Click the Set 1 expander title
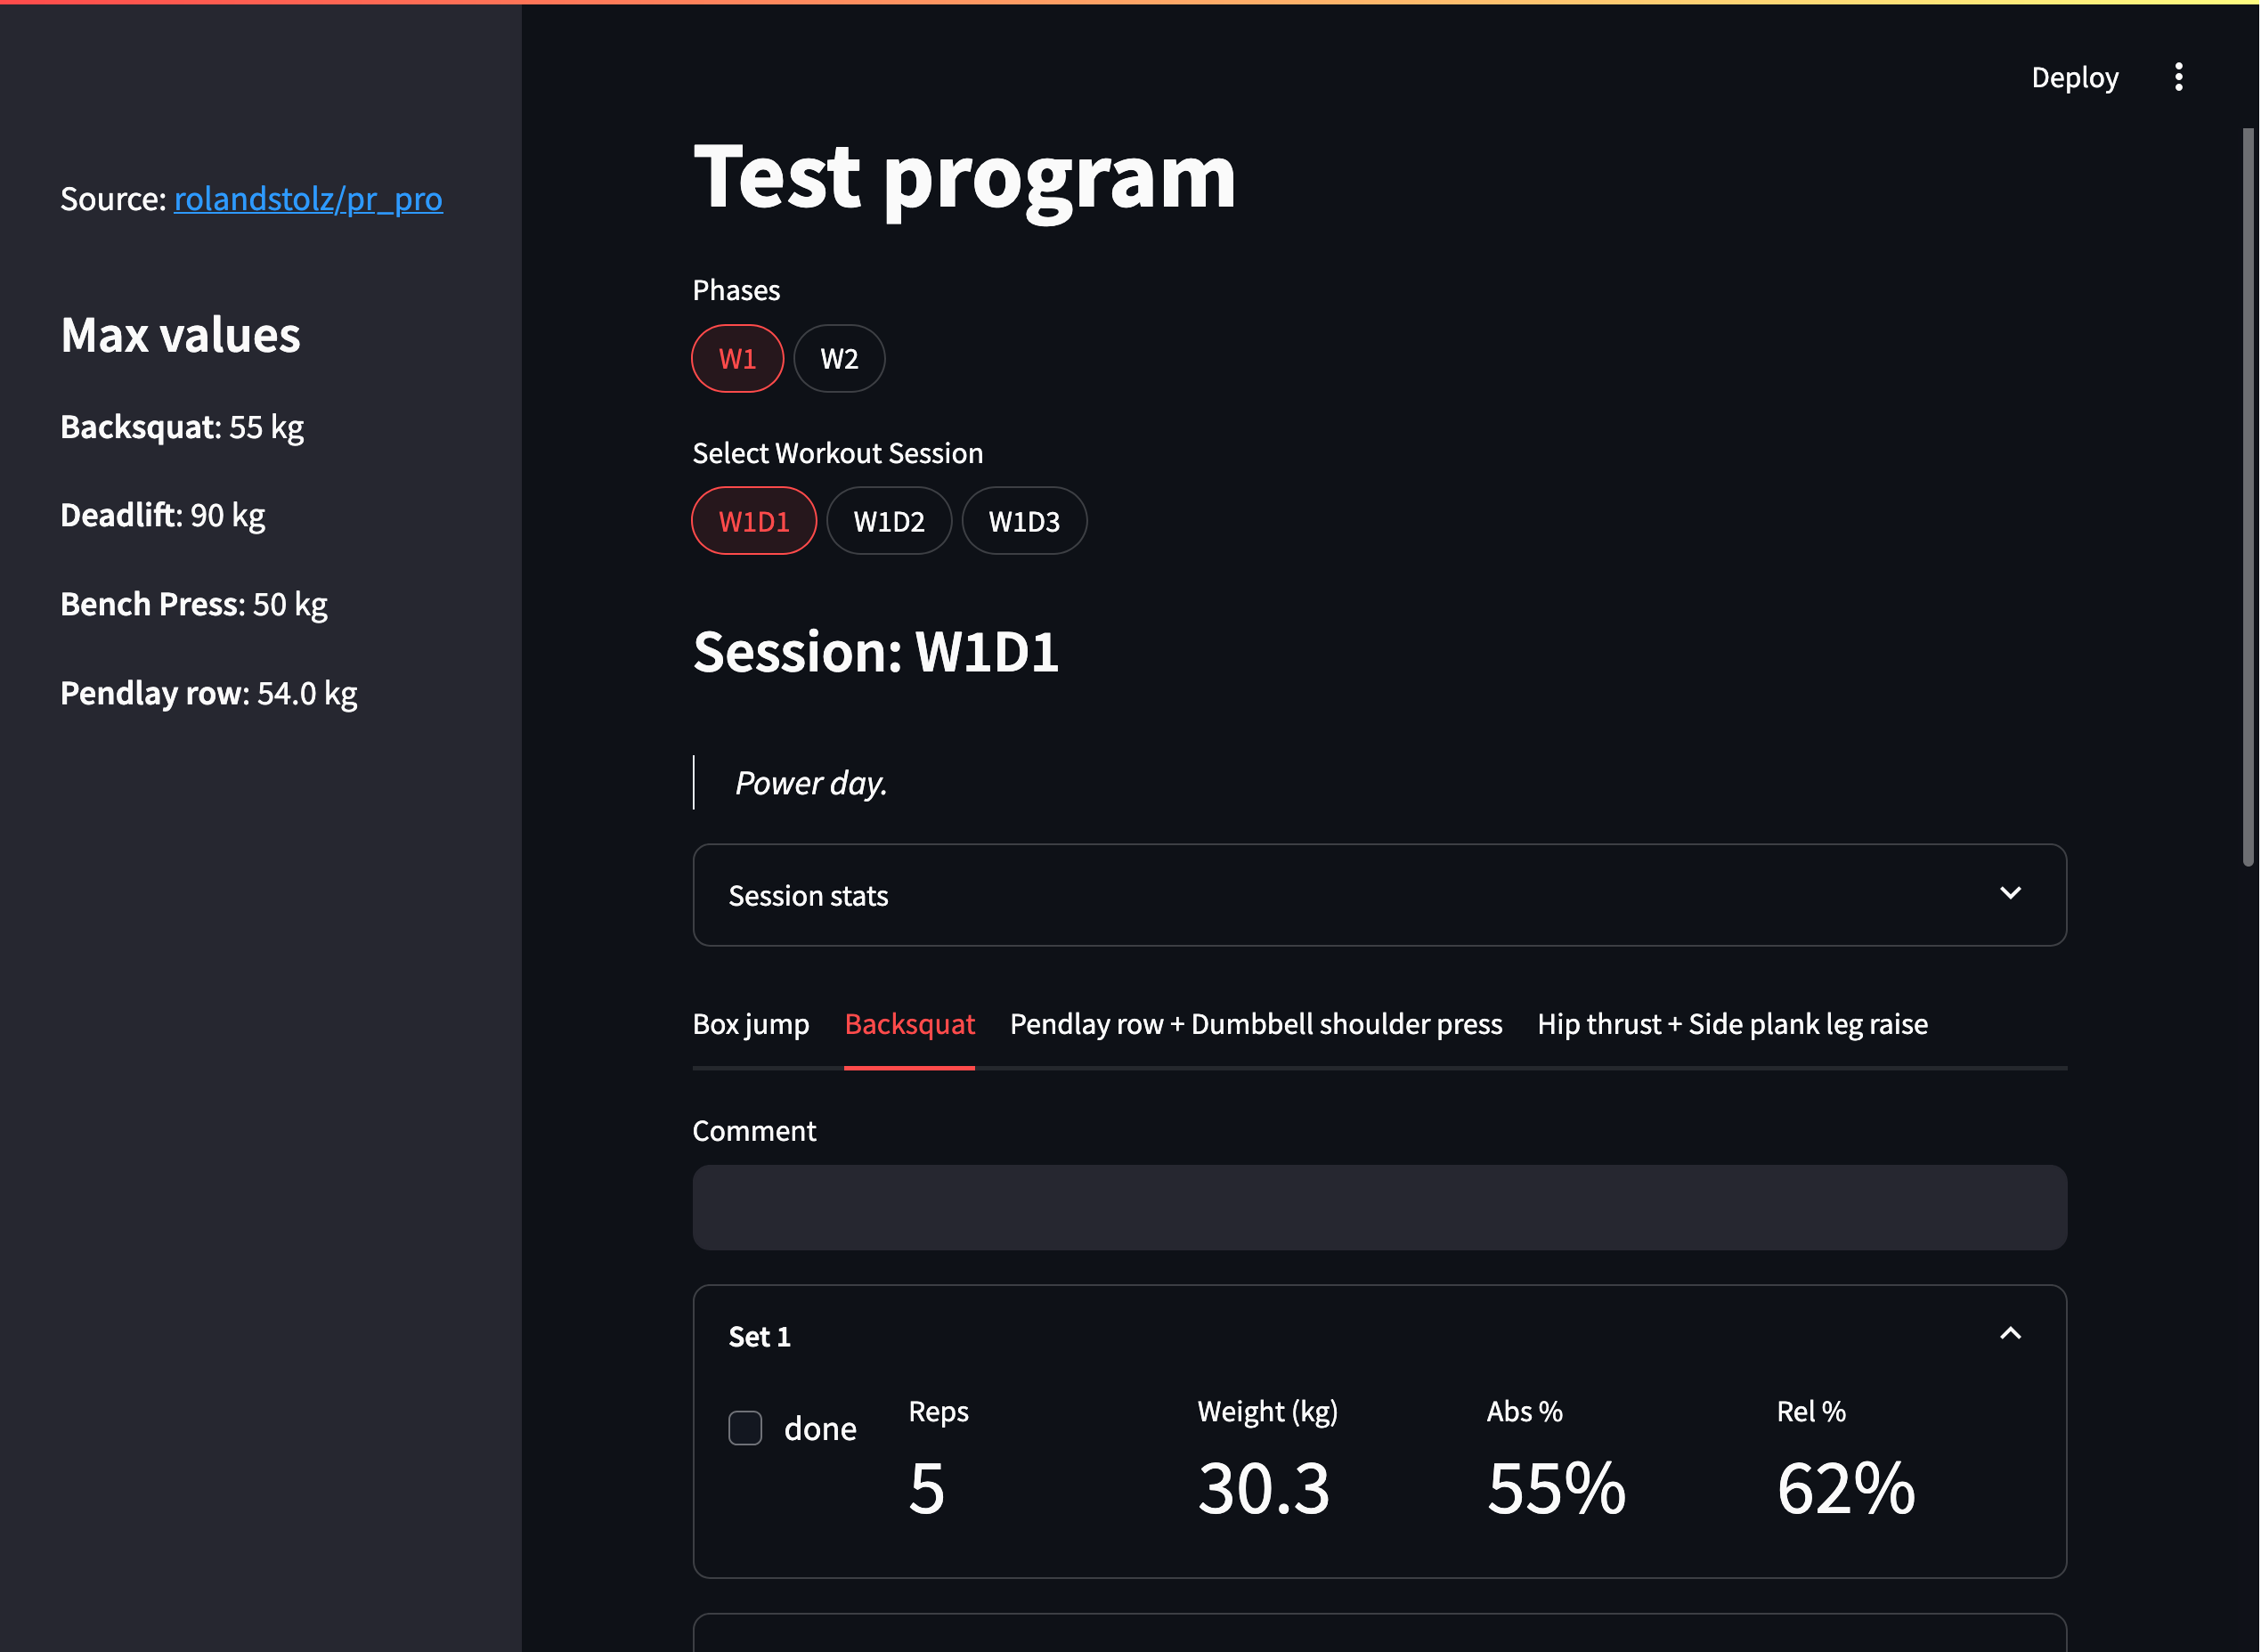 click(x=759, y=1336)
